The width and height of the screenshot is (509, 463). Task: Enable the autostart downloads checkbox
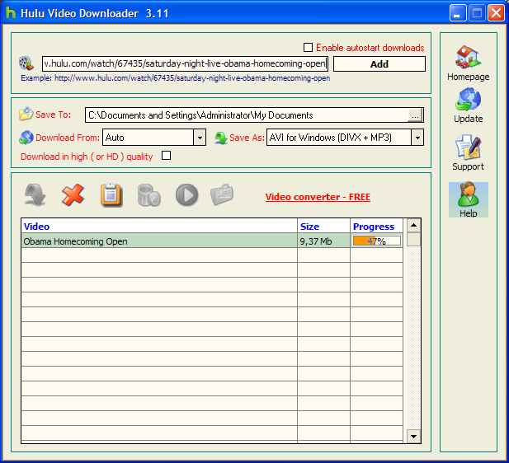[308, 47]
